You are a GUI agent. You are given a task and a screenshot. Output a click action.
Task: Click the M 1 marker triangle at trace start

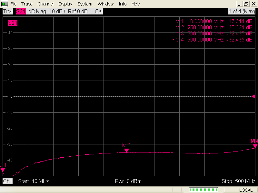[x=3, y=170]
